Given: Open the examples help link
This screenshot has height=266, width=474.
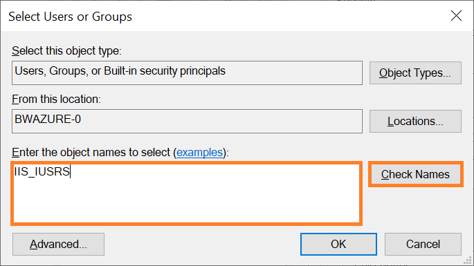Looking at the screenshot, I should 199,153.
